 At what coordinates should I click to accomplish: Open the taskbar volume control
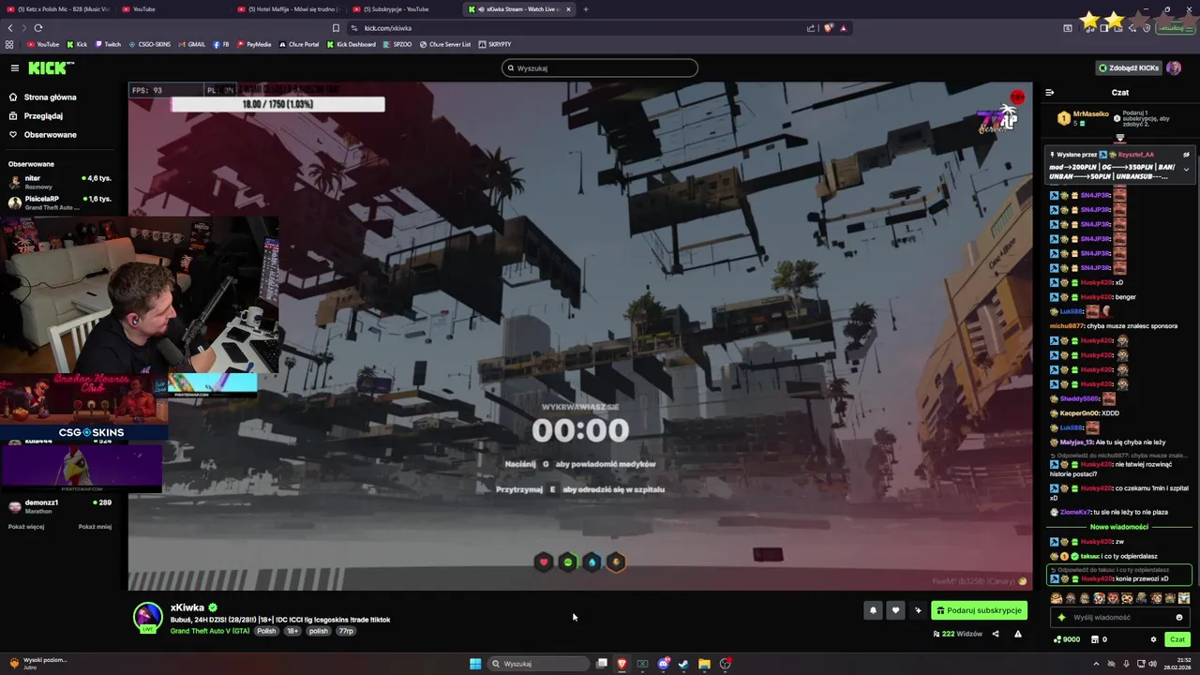[1152, 664]
